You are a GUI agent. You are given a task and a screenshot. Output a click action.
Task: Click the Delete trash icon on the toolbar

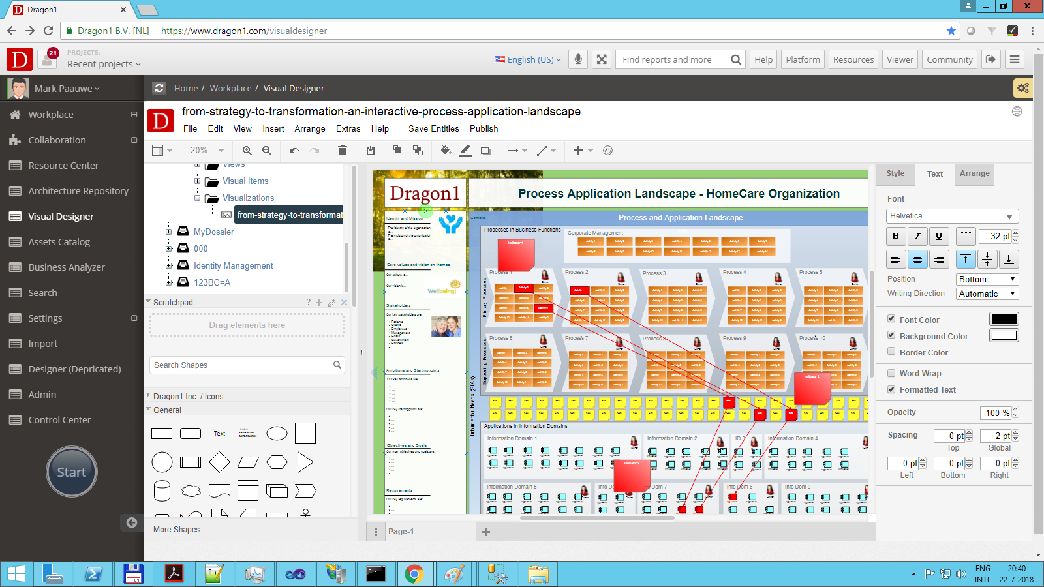point(342,151)
